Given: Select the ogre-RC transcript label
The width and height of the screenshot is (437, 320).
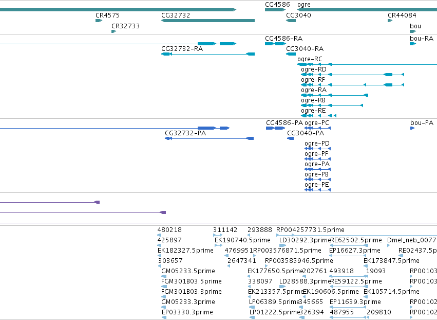Looking at the screenshot, I should pyautogui.click(x=310, y=59).
